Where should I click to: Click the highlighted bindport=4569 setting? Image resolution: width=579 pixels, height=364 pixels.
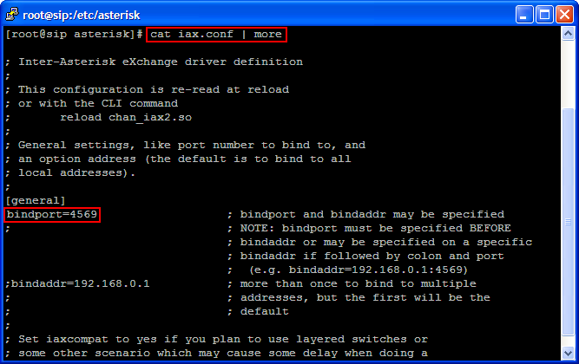52,214
